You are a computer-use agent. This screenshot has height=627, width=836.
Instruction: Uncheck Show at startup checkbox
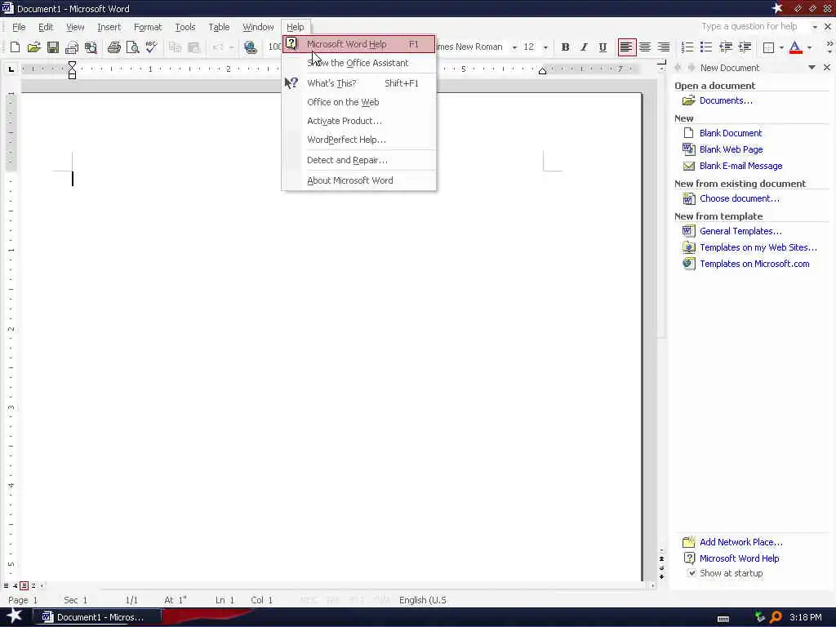691,573
